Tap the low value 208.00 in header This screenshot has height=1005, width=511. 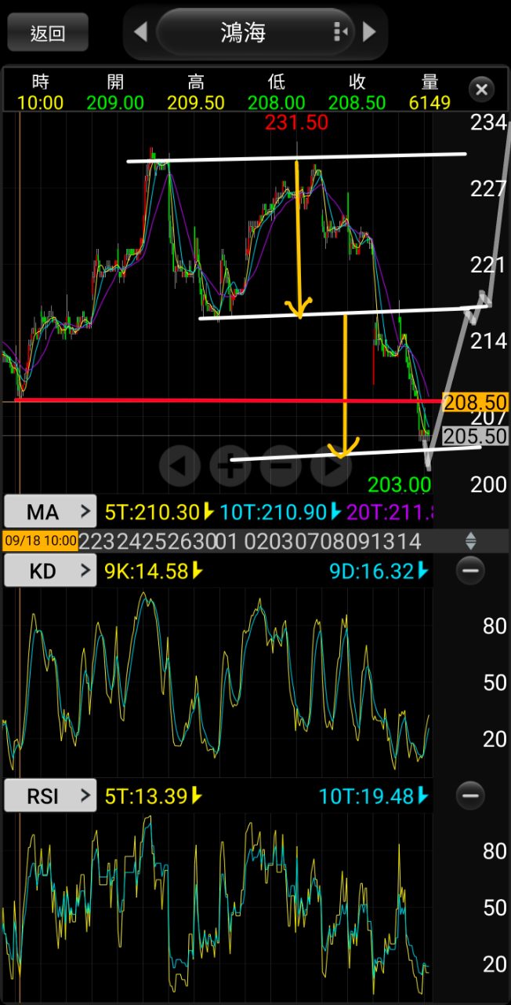coord(277,103)
